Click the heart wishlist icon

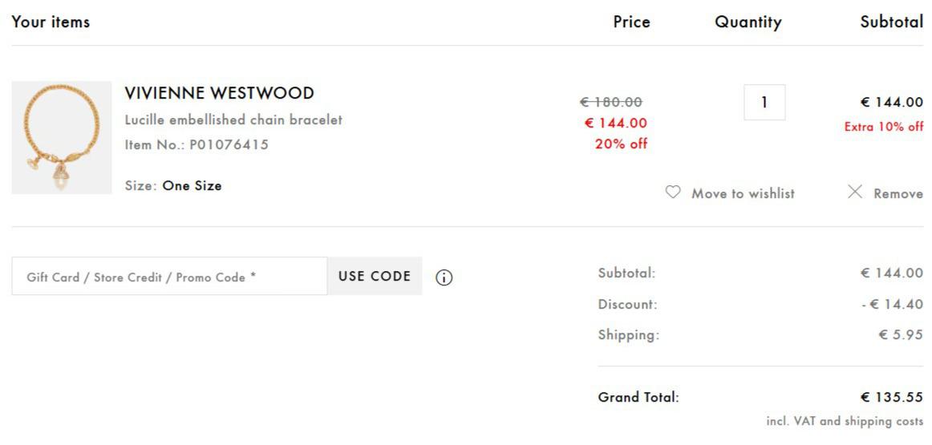coord(673,192)
